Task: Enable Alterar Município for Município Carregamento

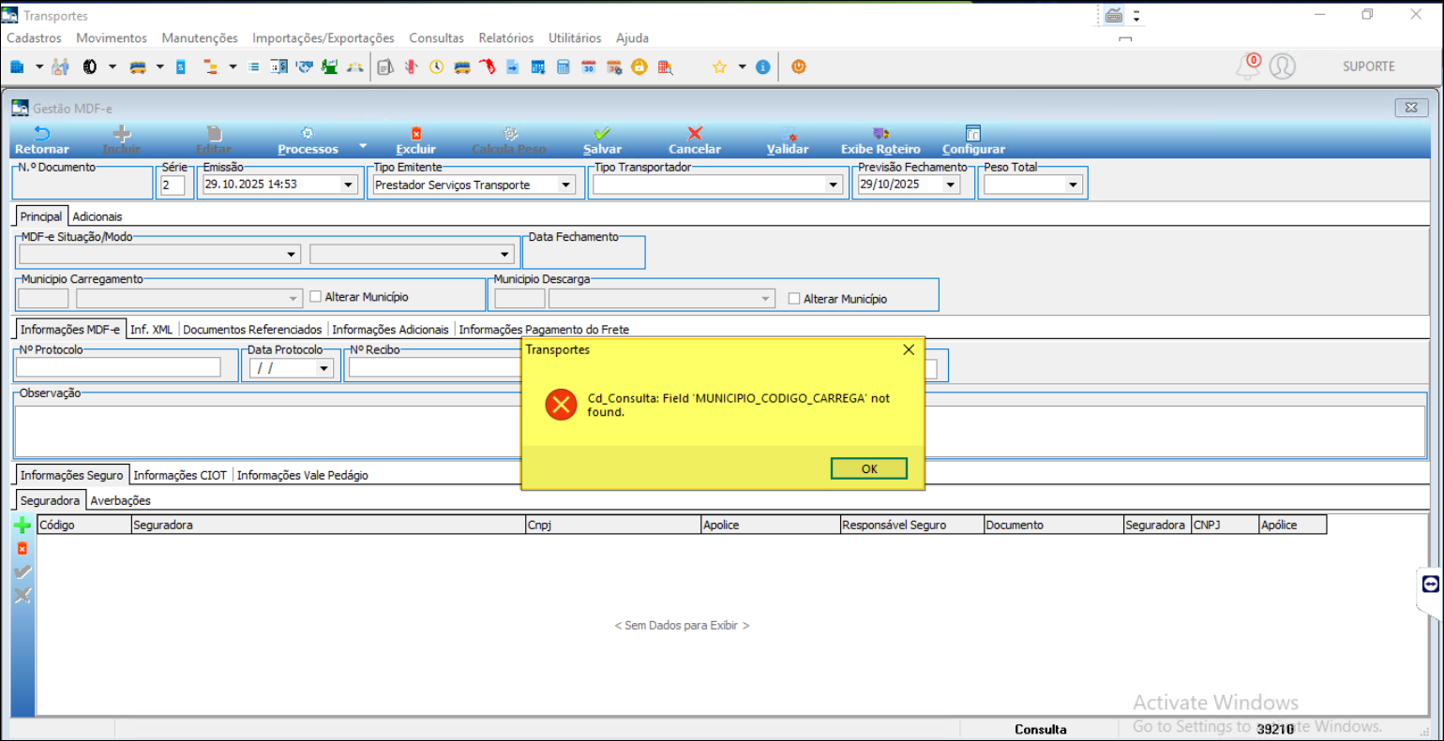Action: pyautogui.click(x=316, y=297)
